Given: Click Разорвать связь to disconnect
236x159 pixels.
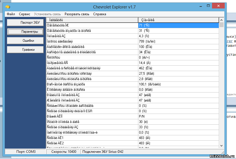Looking at the screenshot, I should click(x=77, y=14).
